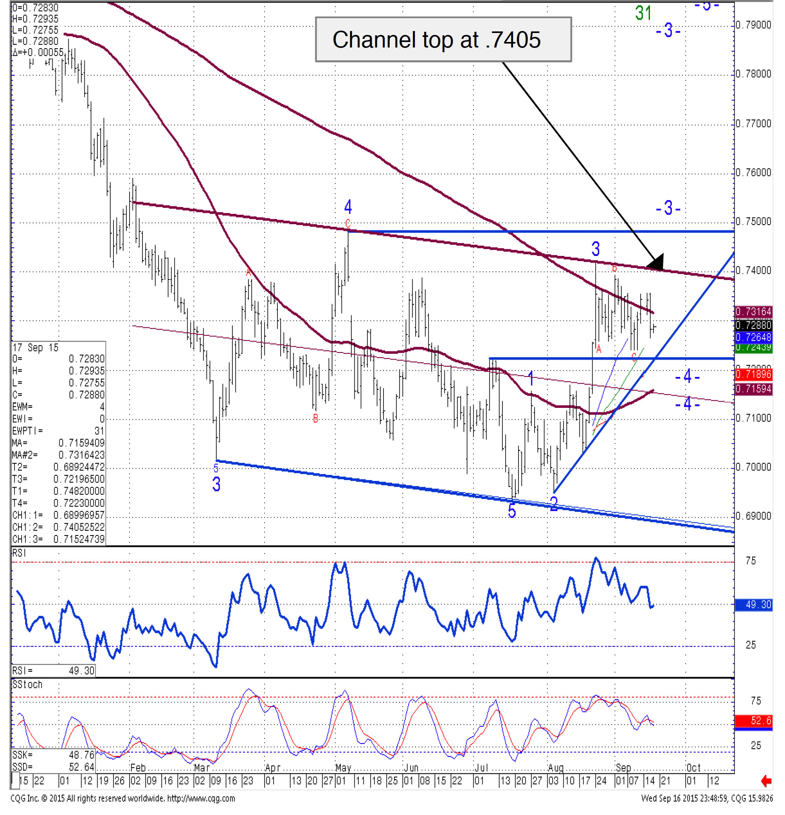Click the 17 Sep 15 data box header
Viewport: 785px width, 815px height.
point(36,347)
